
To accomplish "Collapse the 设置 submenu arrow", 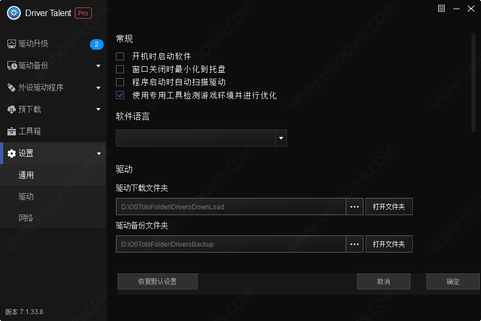I will pos(99,154).
